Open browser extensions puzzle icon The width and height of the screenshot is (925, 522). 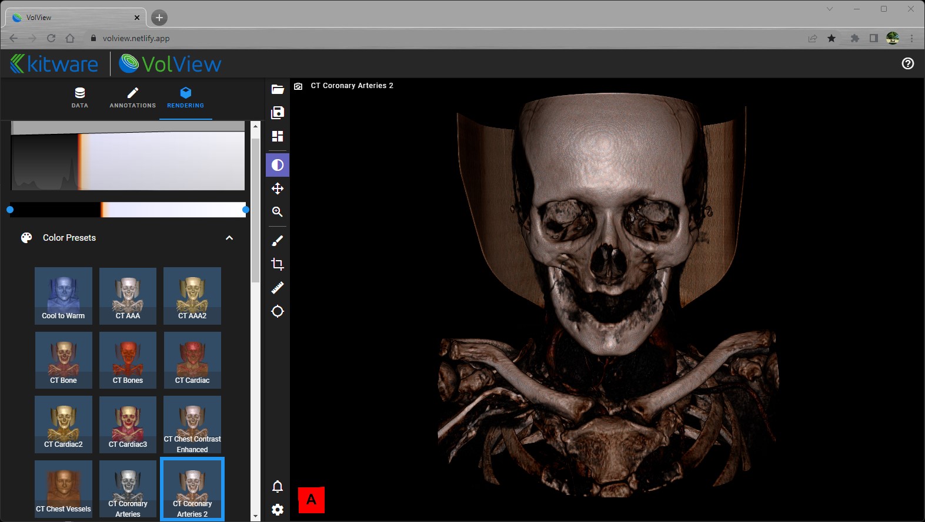tap(855, 38)
